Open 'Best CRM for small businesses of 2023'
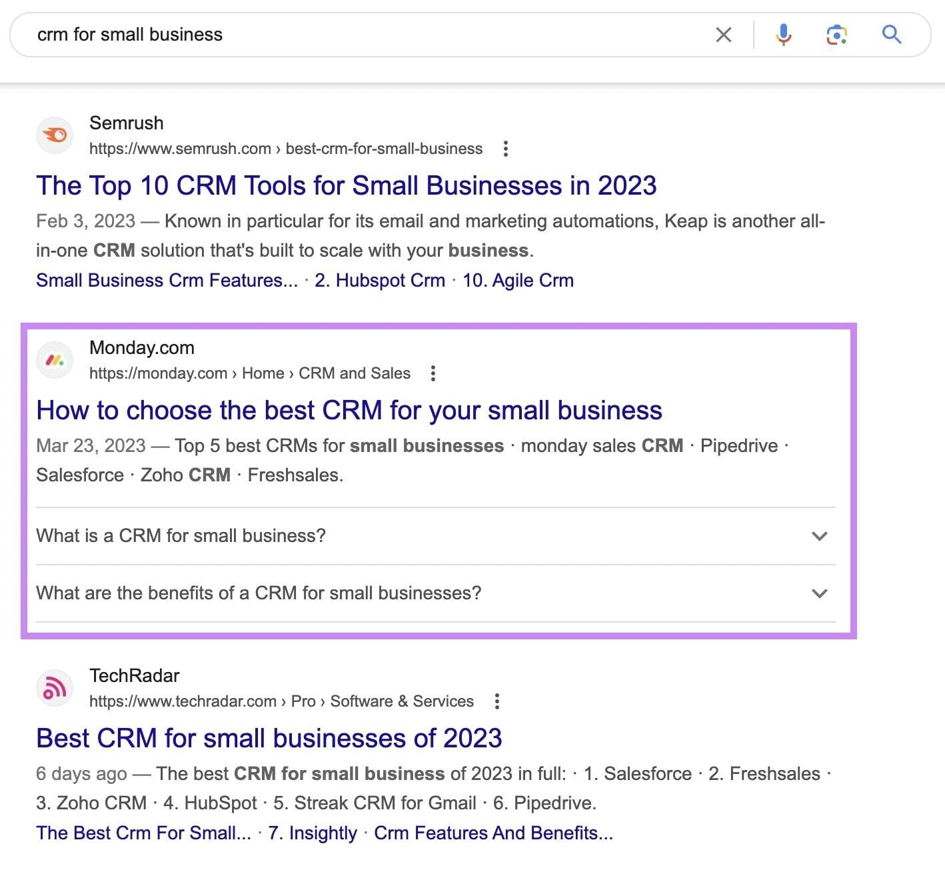 coord(269,738)
